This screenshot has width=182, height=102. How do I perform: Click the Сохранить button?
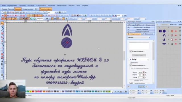pyautogui.click(x=141, y=87)
